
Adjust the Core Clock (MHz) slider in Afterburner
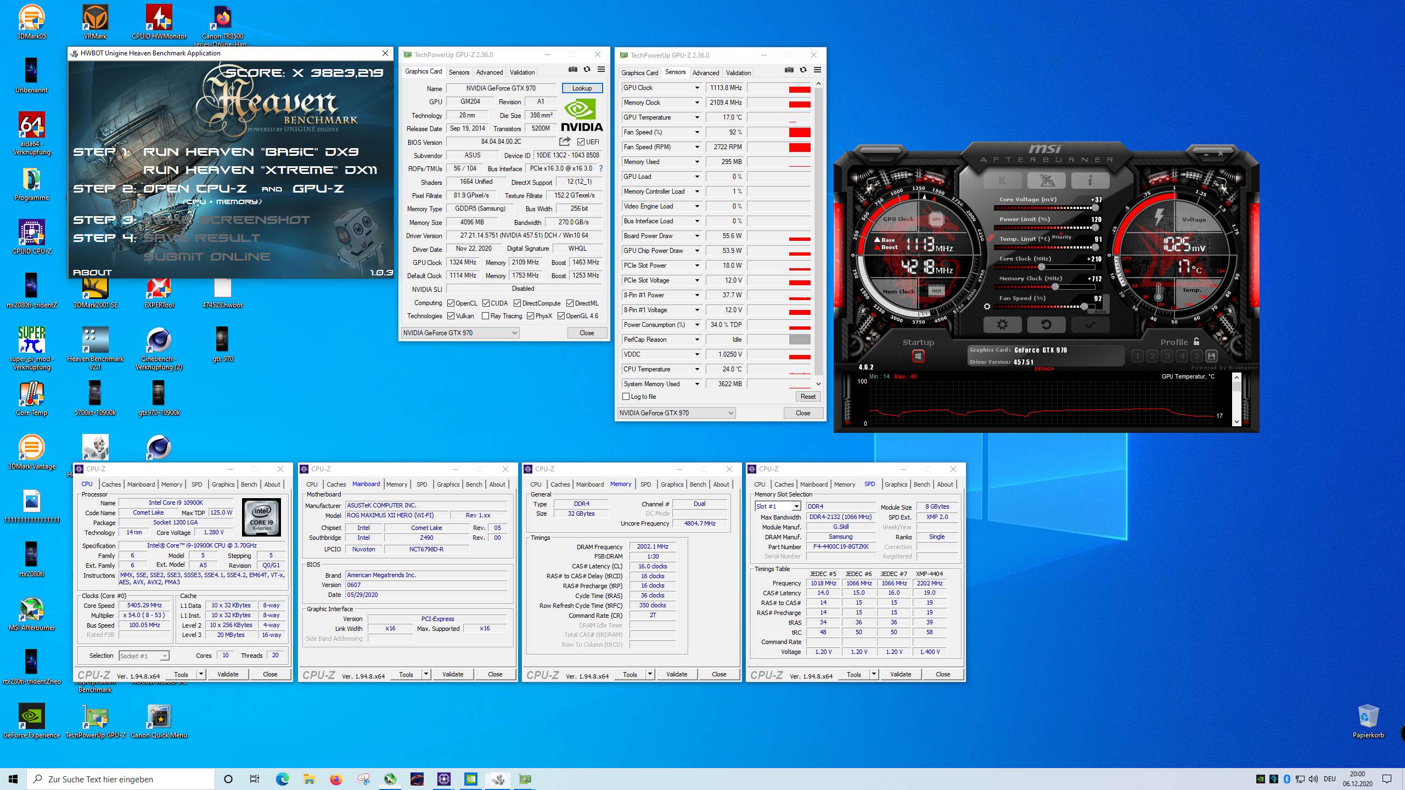coord(1044,267)
